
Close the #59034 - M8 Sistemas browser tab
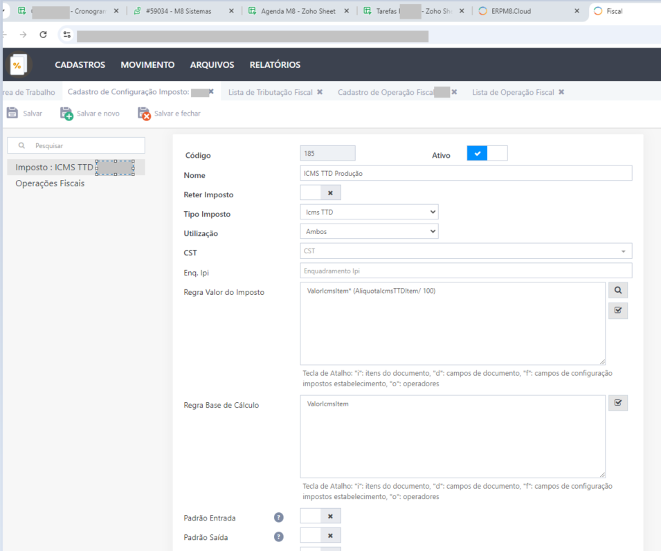(x=231, y=11)
